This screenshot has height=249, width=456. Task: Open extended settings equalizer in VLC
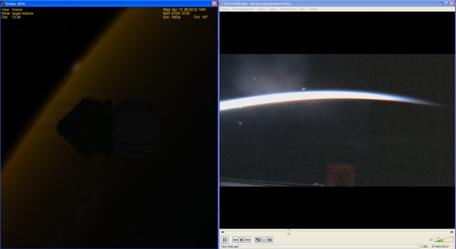click(270, 240)
